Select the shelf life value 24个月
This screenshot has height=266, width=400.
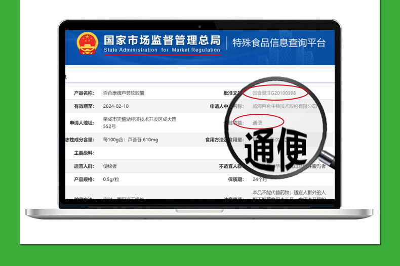(260, 180)
